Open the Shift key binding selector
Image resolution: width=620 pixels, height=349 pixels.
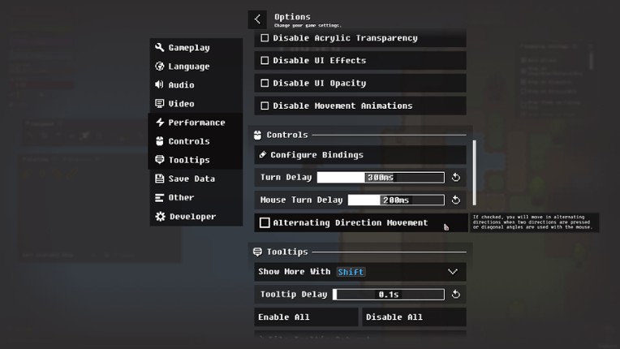pyautogui.click(x=351, y=272)
